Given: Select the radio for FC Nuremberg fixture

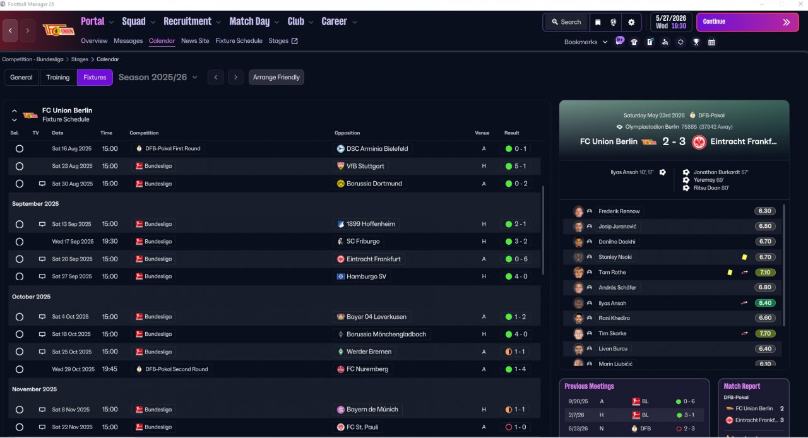Looking at the screenshot, I should point(20,369).
